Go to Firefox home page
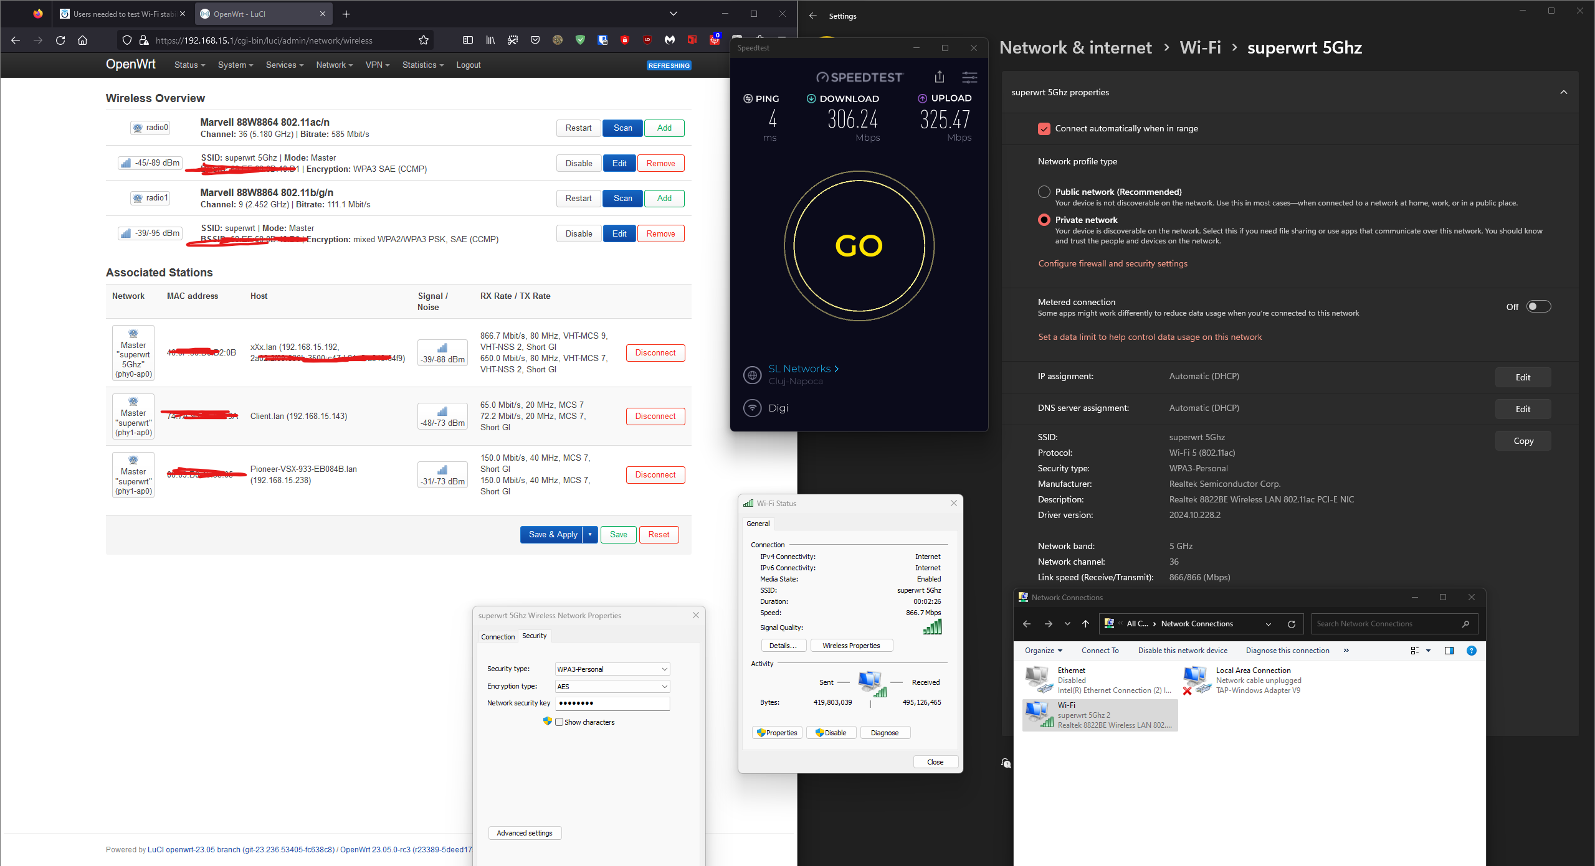This screenshot has width=1595, height=866. [x=82, y=40]
